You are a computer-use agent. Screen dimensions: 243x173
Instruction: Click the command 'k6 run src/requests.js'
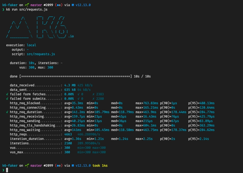(x=27, y=9)
